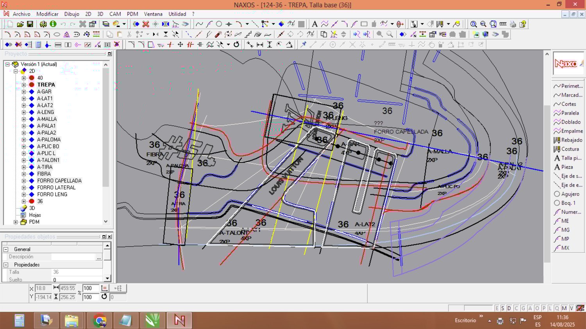Open the Utilidad menu
586x329 pixels.
click(x=177, y=14)
